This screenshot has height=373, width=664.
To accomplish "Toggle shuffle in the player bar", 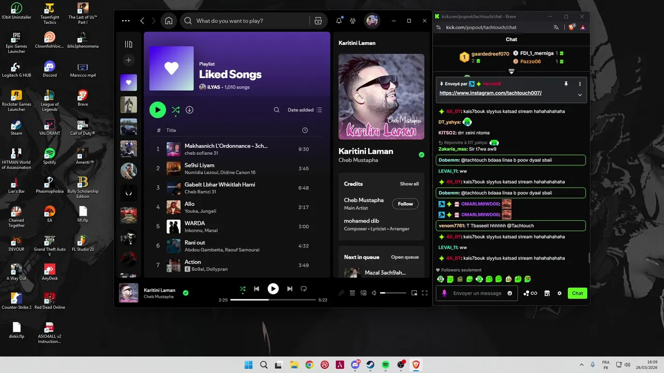I will tap(242, 289).
